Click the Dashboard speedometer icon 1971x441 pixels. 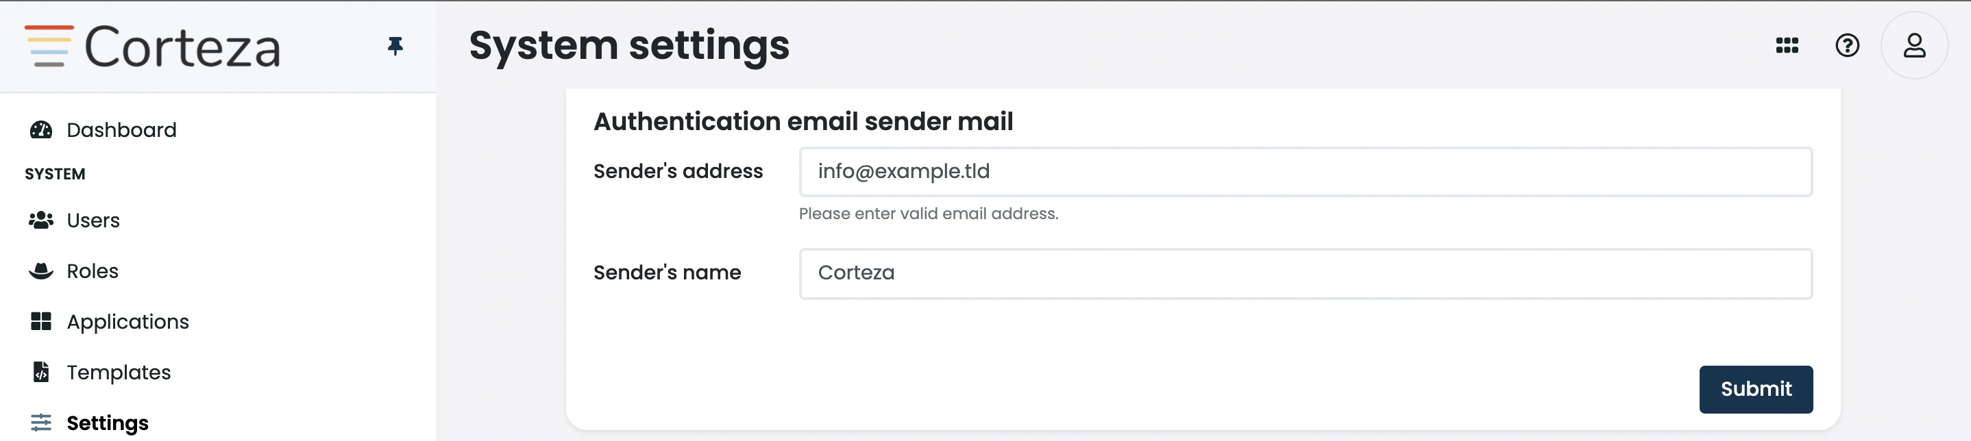click(x=40, y=129)
